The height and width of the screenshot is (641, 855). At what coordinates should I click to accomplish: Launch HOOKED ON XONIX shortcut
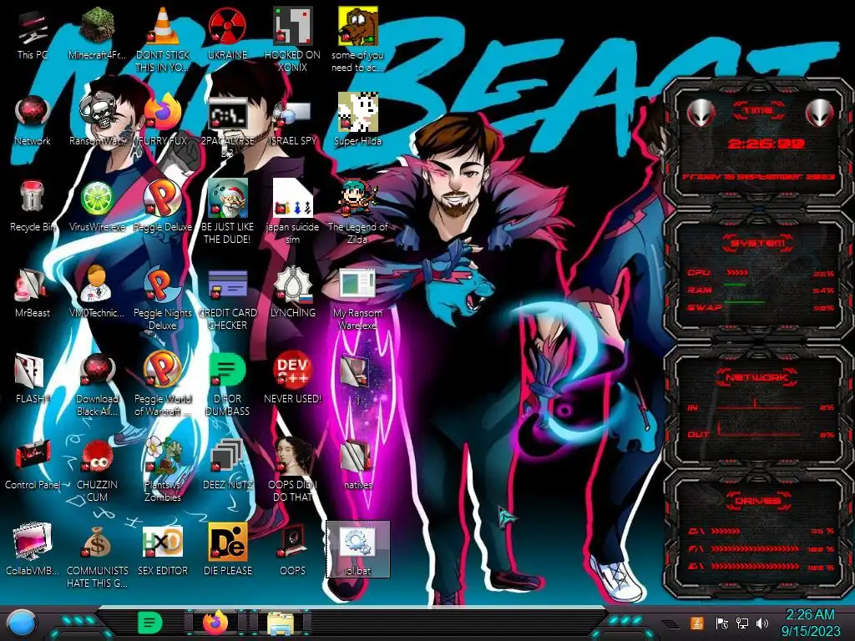pyautogui.click(x=292, y=39)
